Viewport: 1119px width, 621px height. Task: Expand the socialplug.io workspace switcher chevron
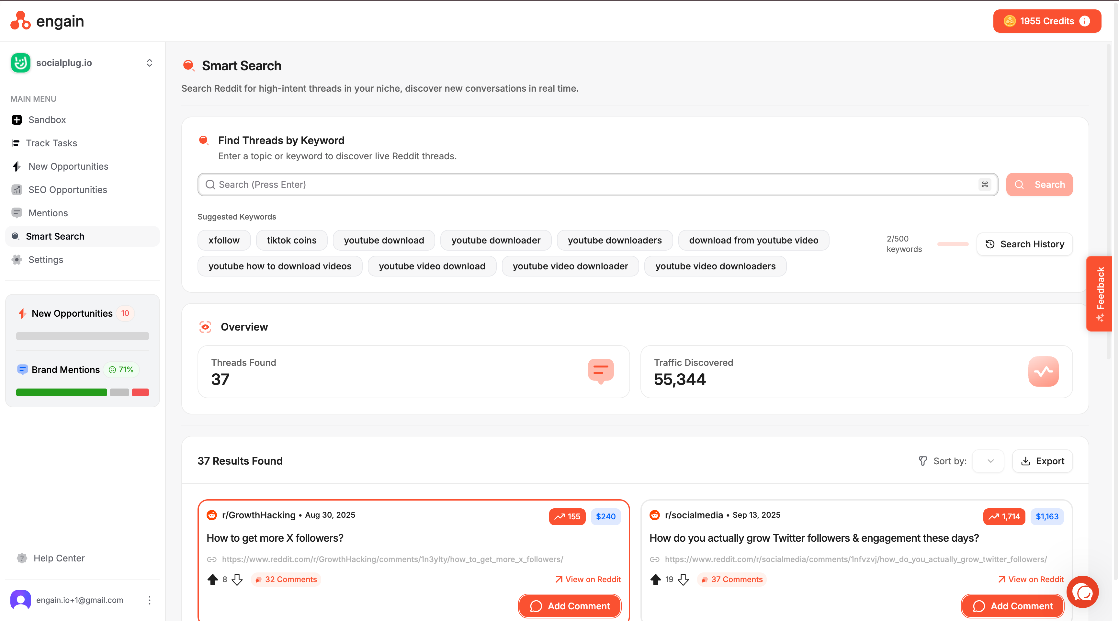pos(150,63)
